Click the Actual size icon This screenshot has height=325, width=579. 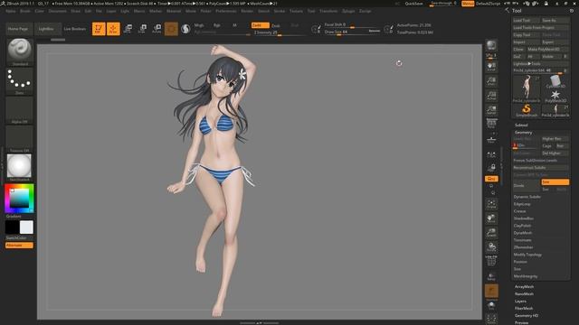[x=491, y=96]
